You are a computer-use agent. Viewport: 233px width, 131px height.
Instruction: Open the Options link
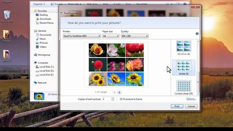(191, 99)
